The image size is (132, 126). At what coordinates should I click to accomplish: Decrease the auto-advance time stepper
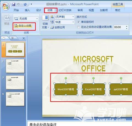(127, 29)
